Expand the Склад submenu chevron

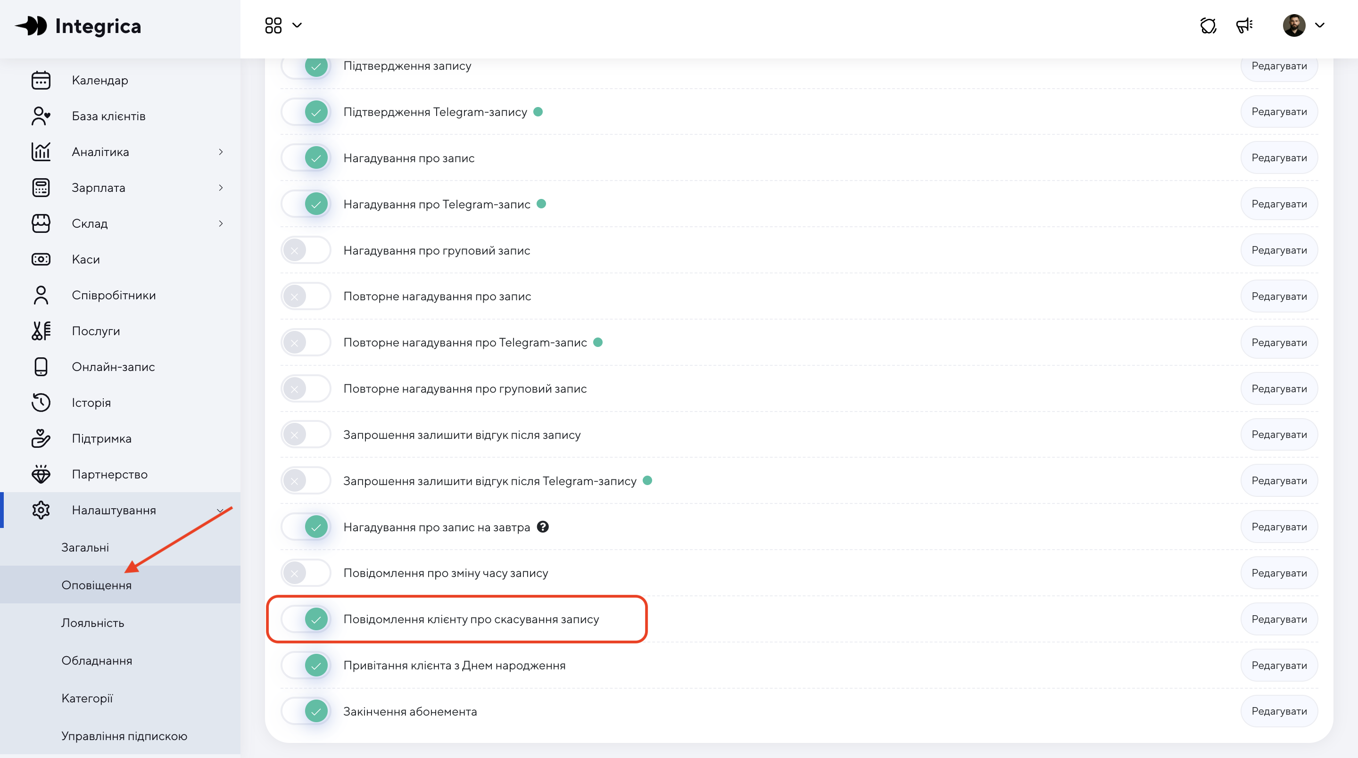[x=221, y=223]
